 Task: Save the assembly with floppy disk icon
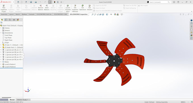[31, 2]
